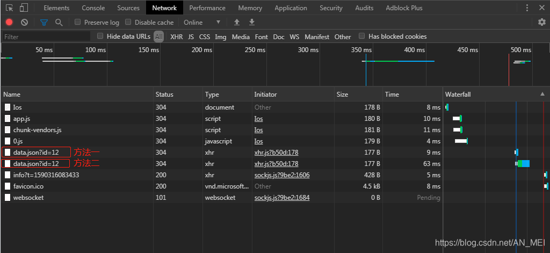The height and width of the screenshot is (253, 550).
Task: Open network settings gear icon
Action: [542, 23]
